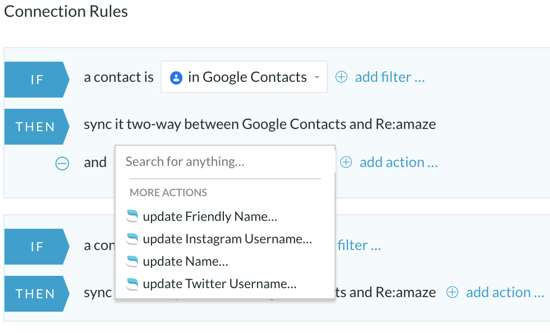Screen dimensions: 550x333
Task: Click the Google Contacts avatar icon
Action: click(176, 77)
